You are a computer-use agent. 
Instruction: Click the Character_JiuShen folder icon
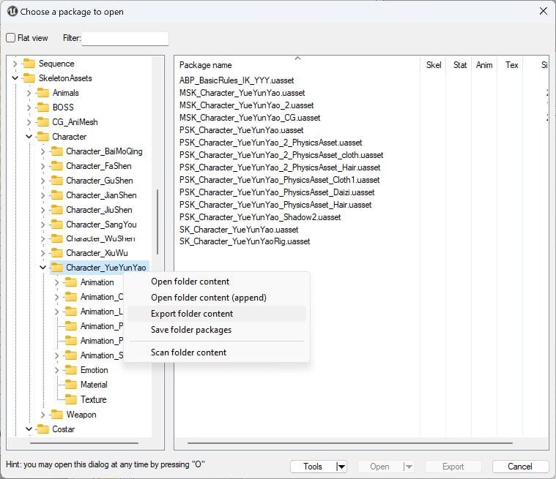point(56,210)
